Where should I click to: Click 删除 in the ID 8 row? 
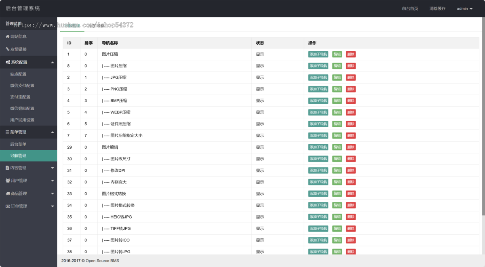(351, 66)
